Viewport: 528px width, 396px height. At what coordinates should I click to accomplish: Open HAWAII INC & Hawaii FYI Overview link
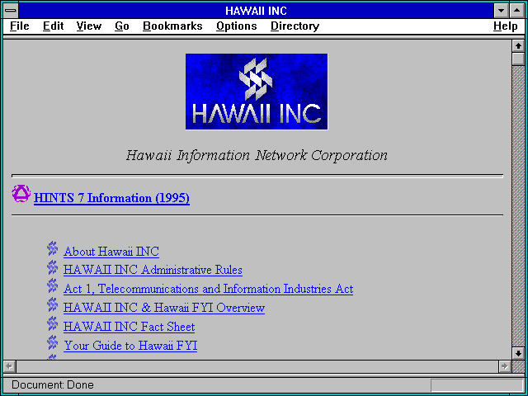tap(164, 308)
